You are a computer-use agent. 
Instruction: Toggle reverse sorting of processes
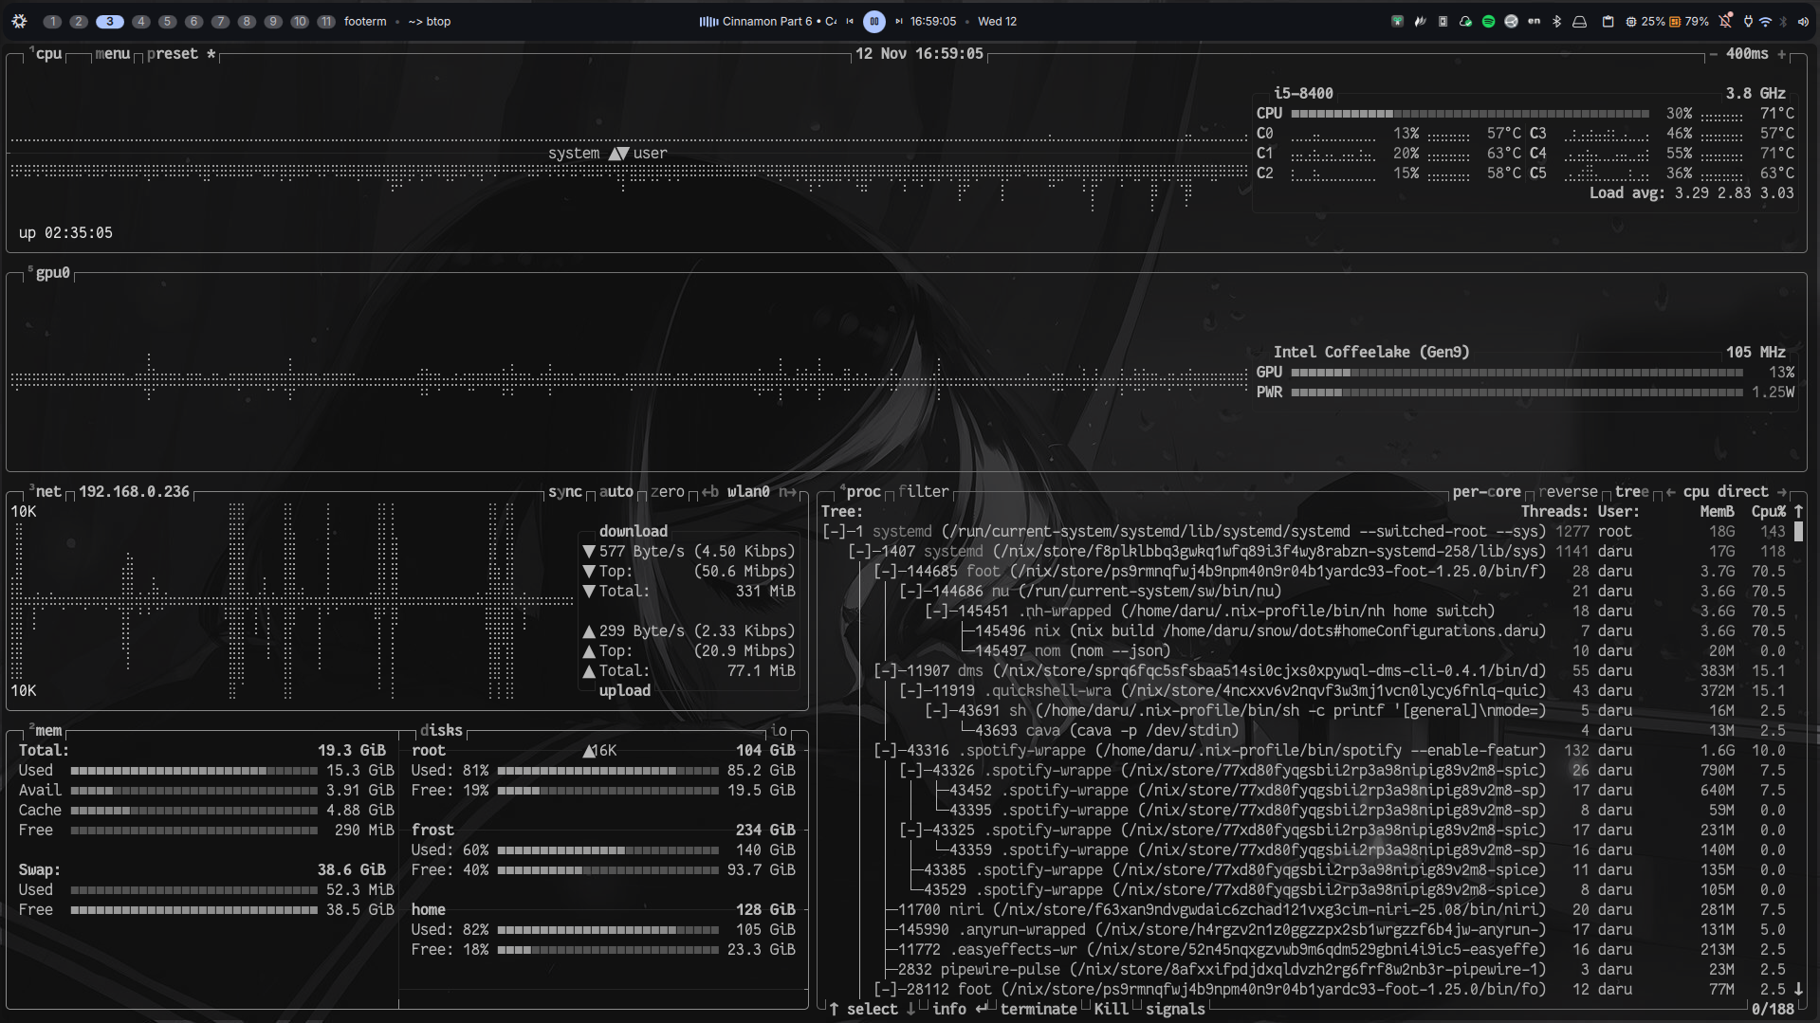(1568, 491)
